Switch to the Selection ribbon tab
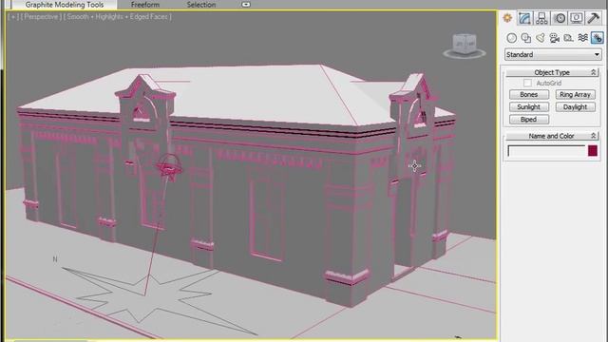 [x=201, y=5]
